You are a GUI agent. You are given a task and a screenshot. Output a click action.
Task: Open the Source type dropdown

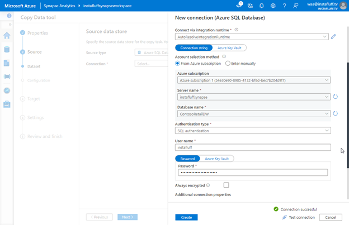click(x=152, y=52)
